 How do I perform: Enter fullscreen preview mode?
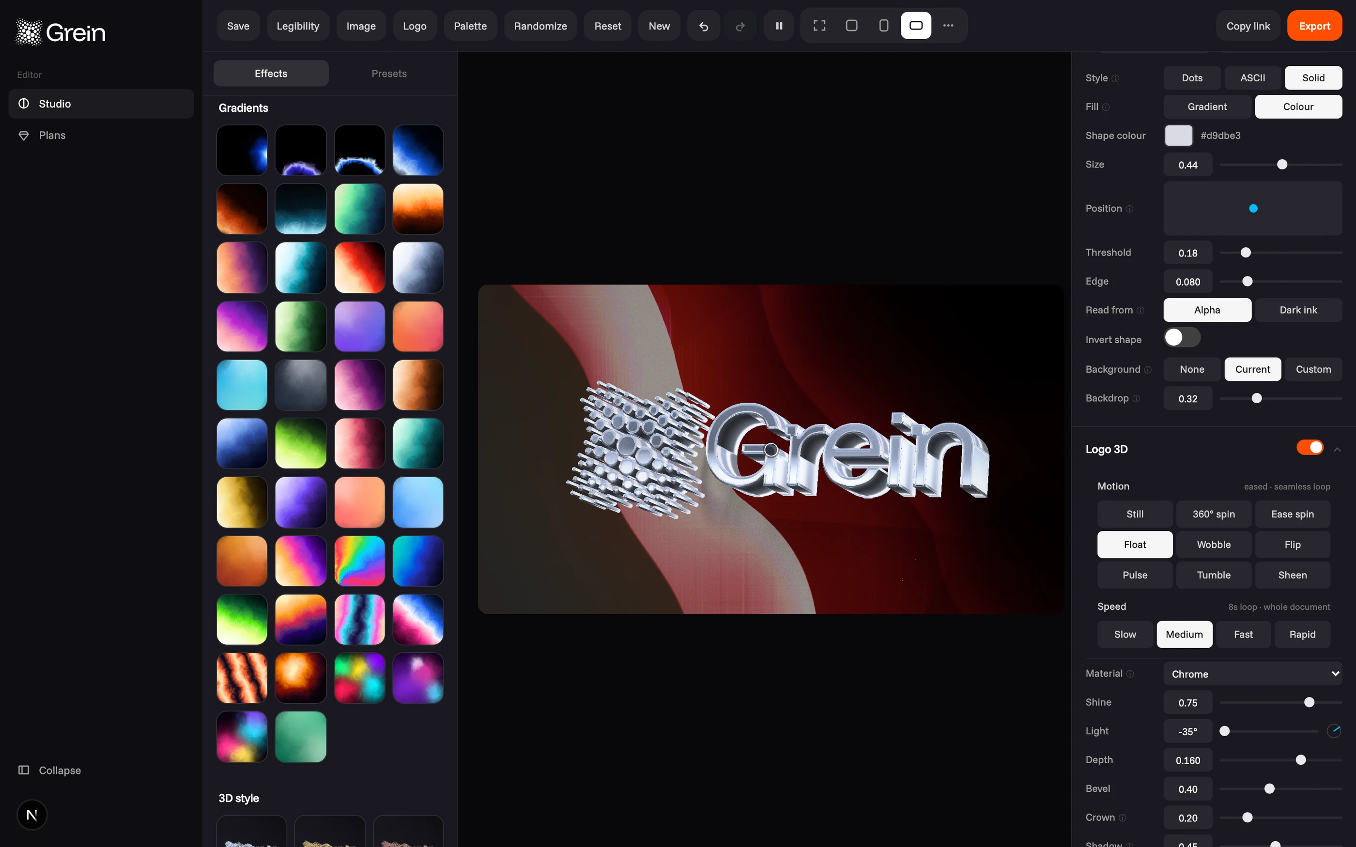(x=819, y=26)
